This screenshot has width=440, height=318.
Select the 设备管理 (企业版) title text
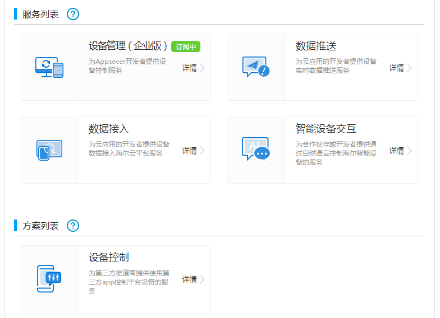point(128,46)
